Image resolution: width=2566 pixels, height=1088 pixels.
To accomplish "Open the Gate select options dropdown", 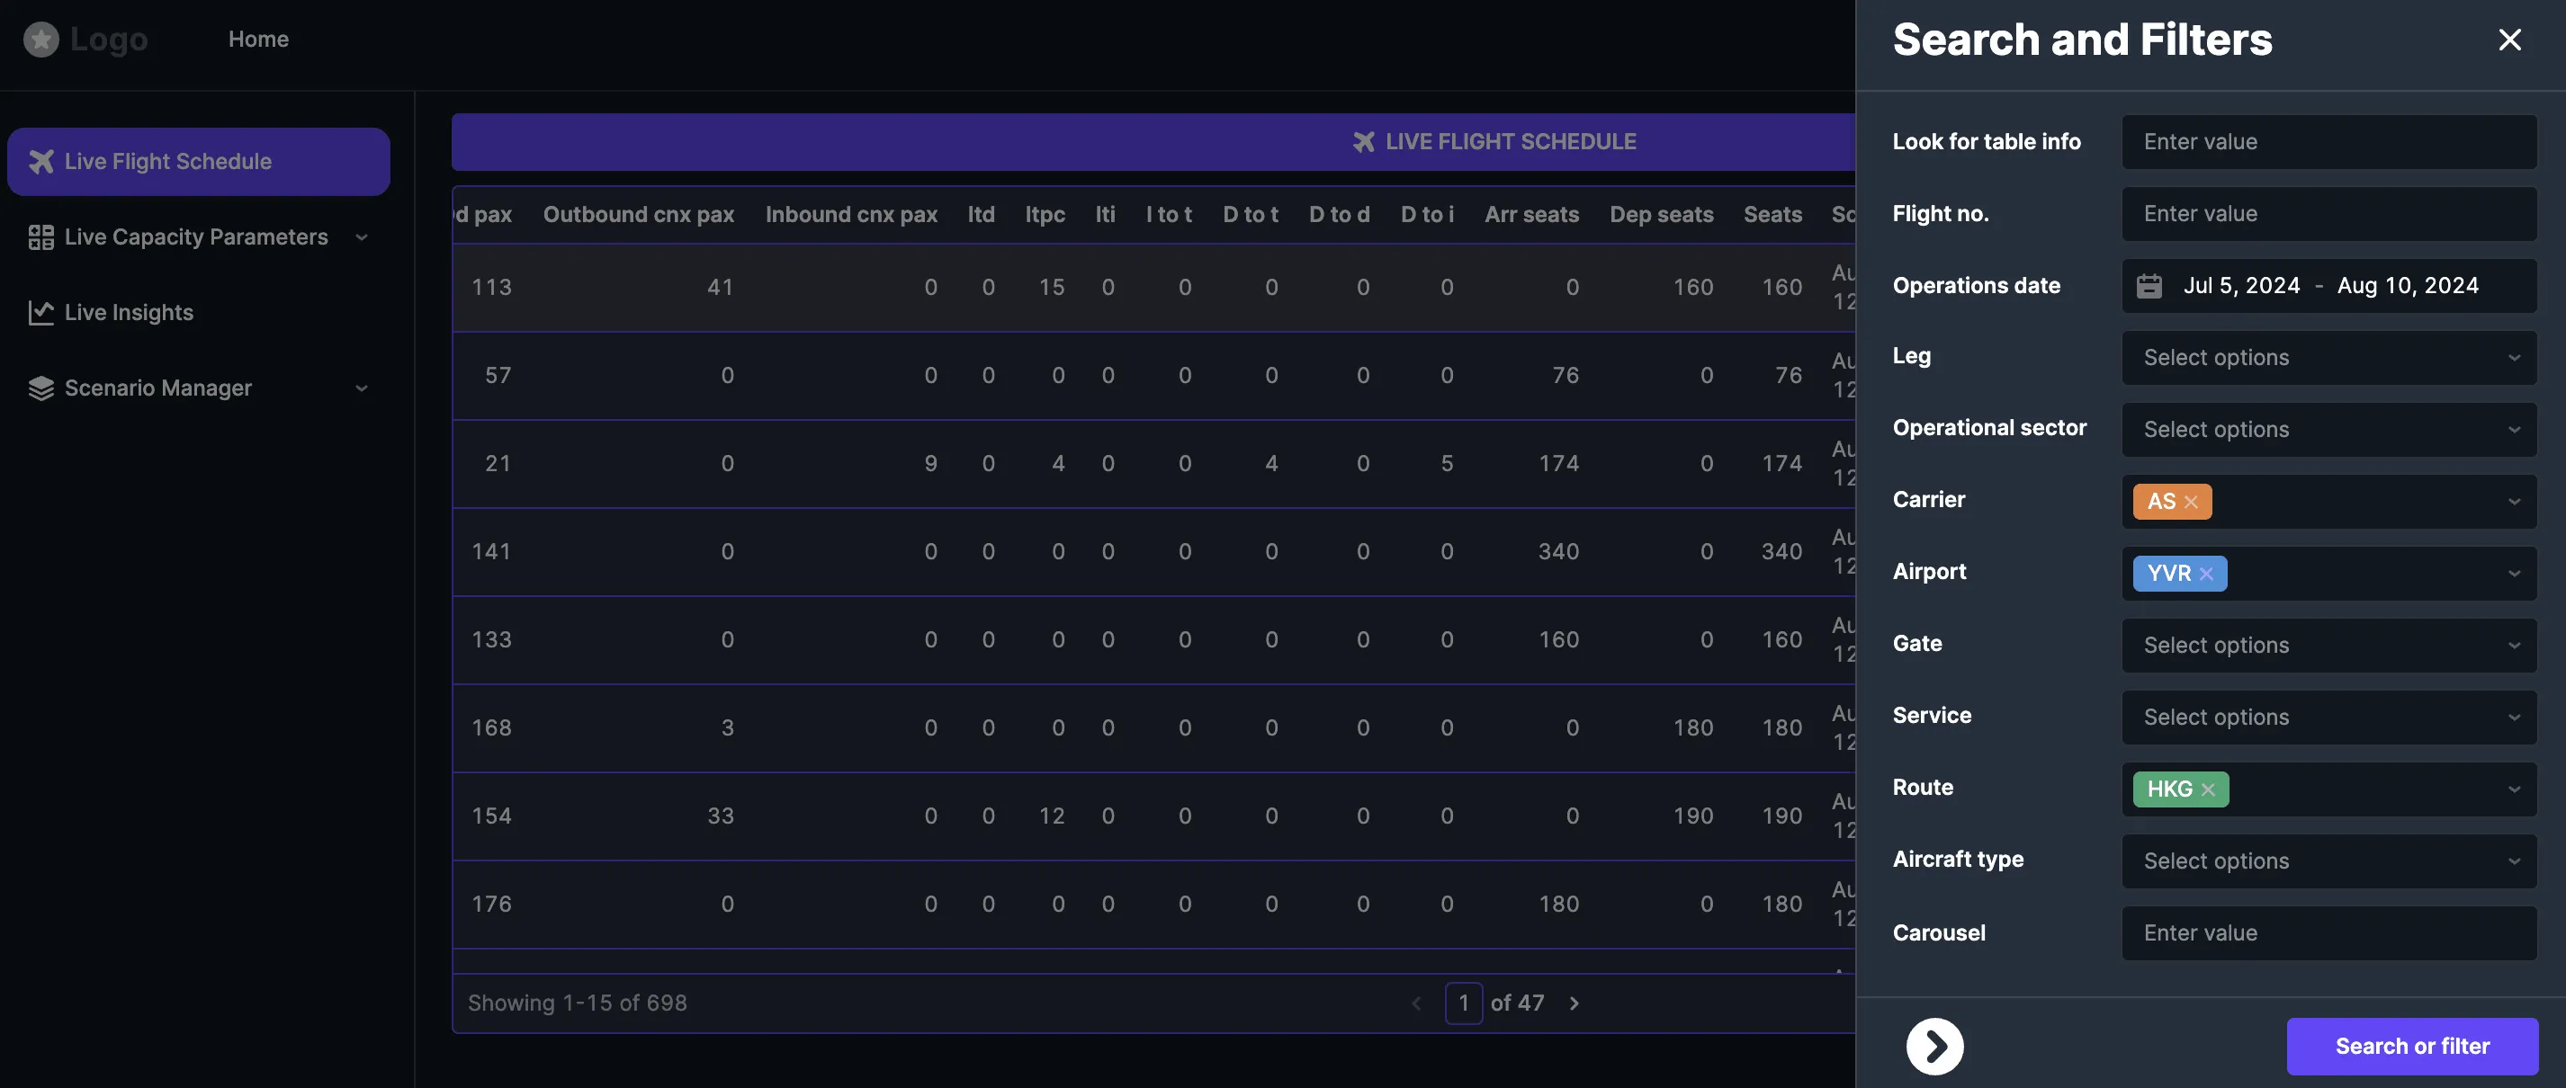I will [x=2328, y=645].
